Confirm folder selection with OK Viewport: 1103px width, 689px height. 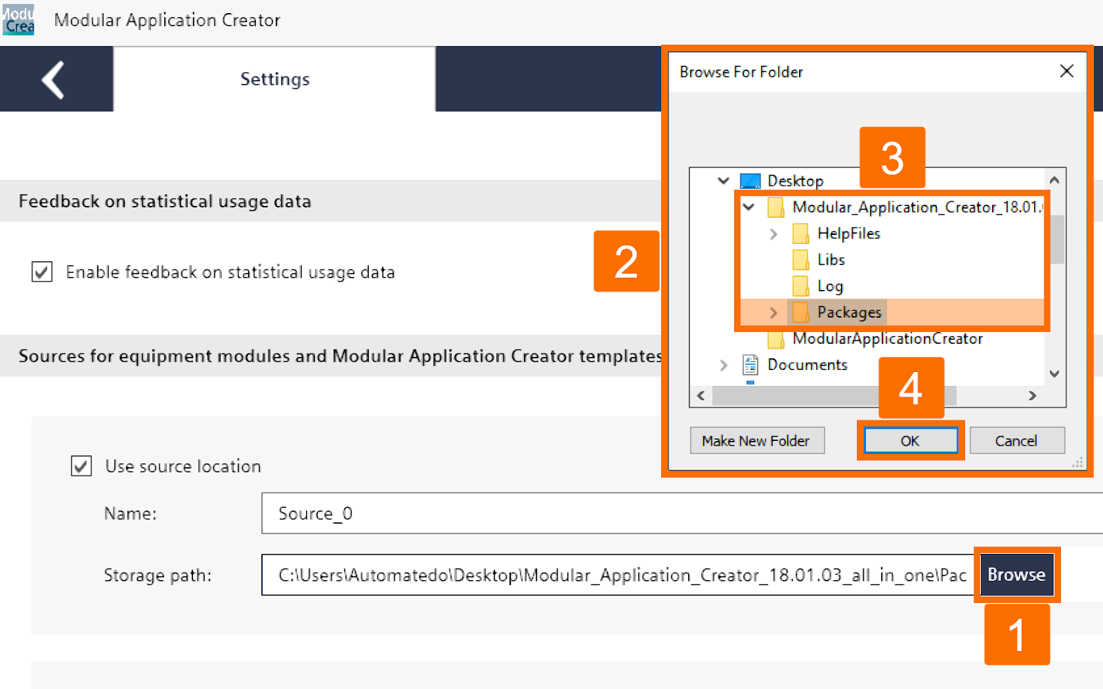tap(909, 440)
